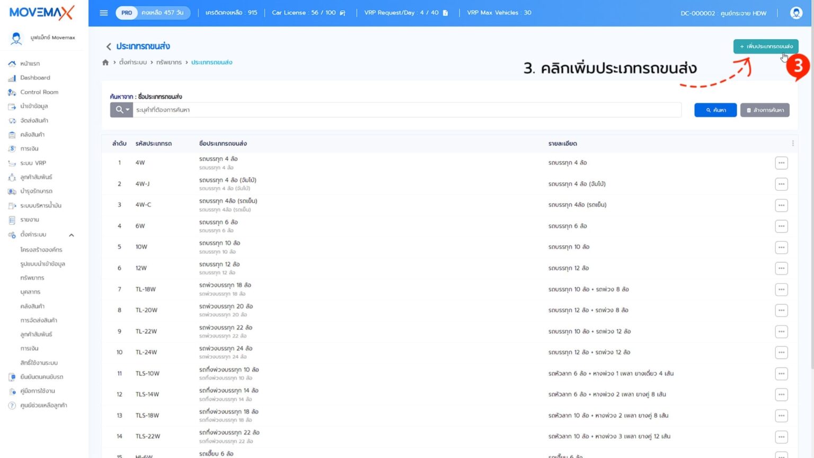
Task: Click the back arrow beside ประเภทรถขนส่ง title
Action: click(109, 47)
